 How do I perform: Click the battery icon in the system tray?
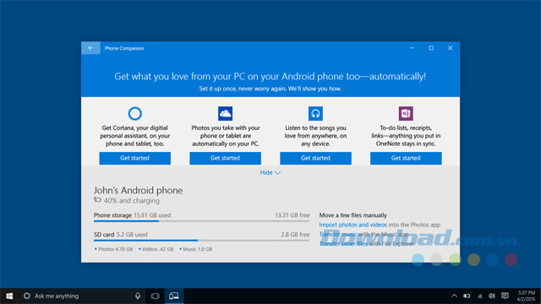tap(467, 296)
